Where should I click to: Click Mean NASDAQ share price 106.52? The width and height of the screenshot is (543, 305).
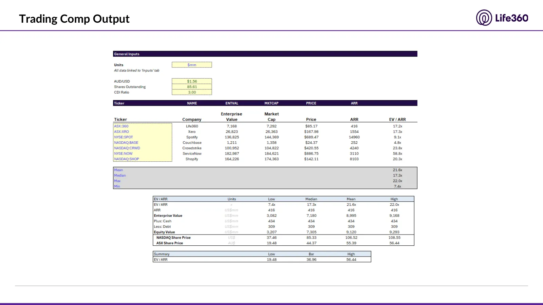point(351,238)
